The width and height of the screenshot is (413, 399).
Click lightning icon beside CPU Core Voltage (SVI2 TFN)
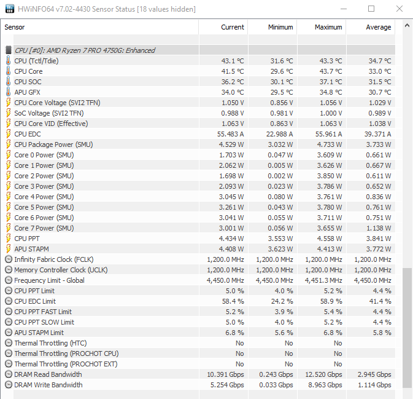pyautogui.click(x=9, y=103)
